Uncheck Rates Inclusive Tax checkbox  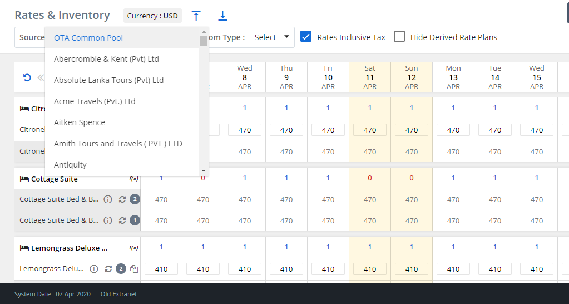click(305, 37)
